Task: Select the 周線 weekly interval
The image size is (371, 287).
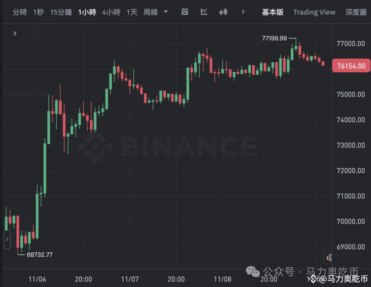Action: pyautogui.click(x=150, y=12)
